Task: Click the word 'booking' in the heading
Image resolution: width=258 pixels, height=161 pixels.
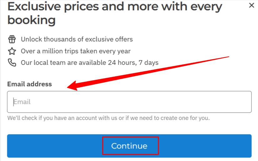Action: coord(31,20)
